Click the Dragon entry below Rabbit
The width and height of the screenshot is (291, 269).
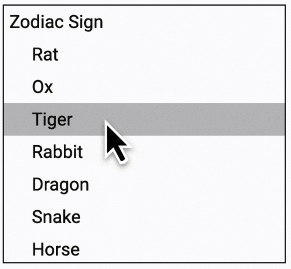pyautogui.click(x=60, y=185)
